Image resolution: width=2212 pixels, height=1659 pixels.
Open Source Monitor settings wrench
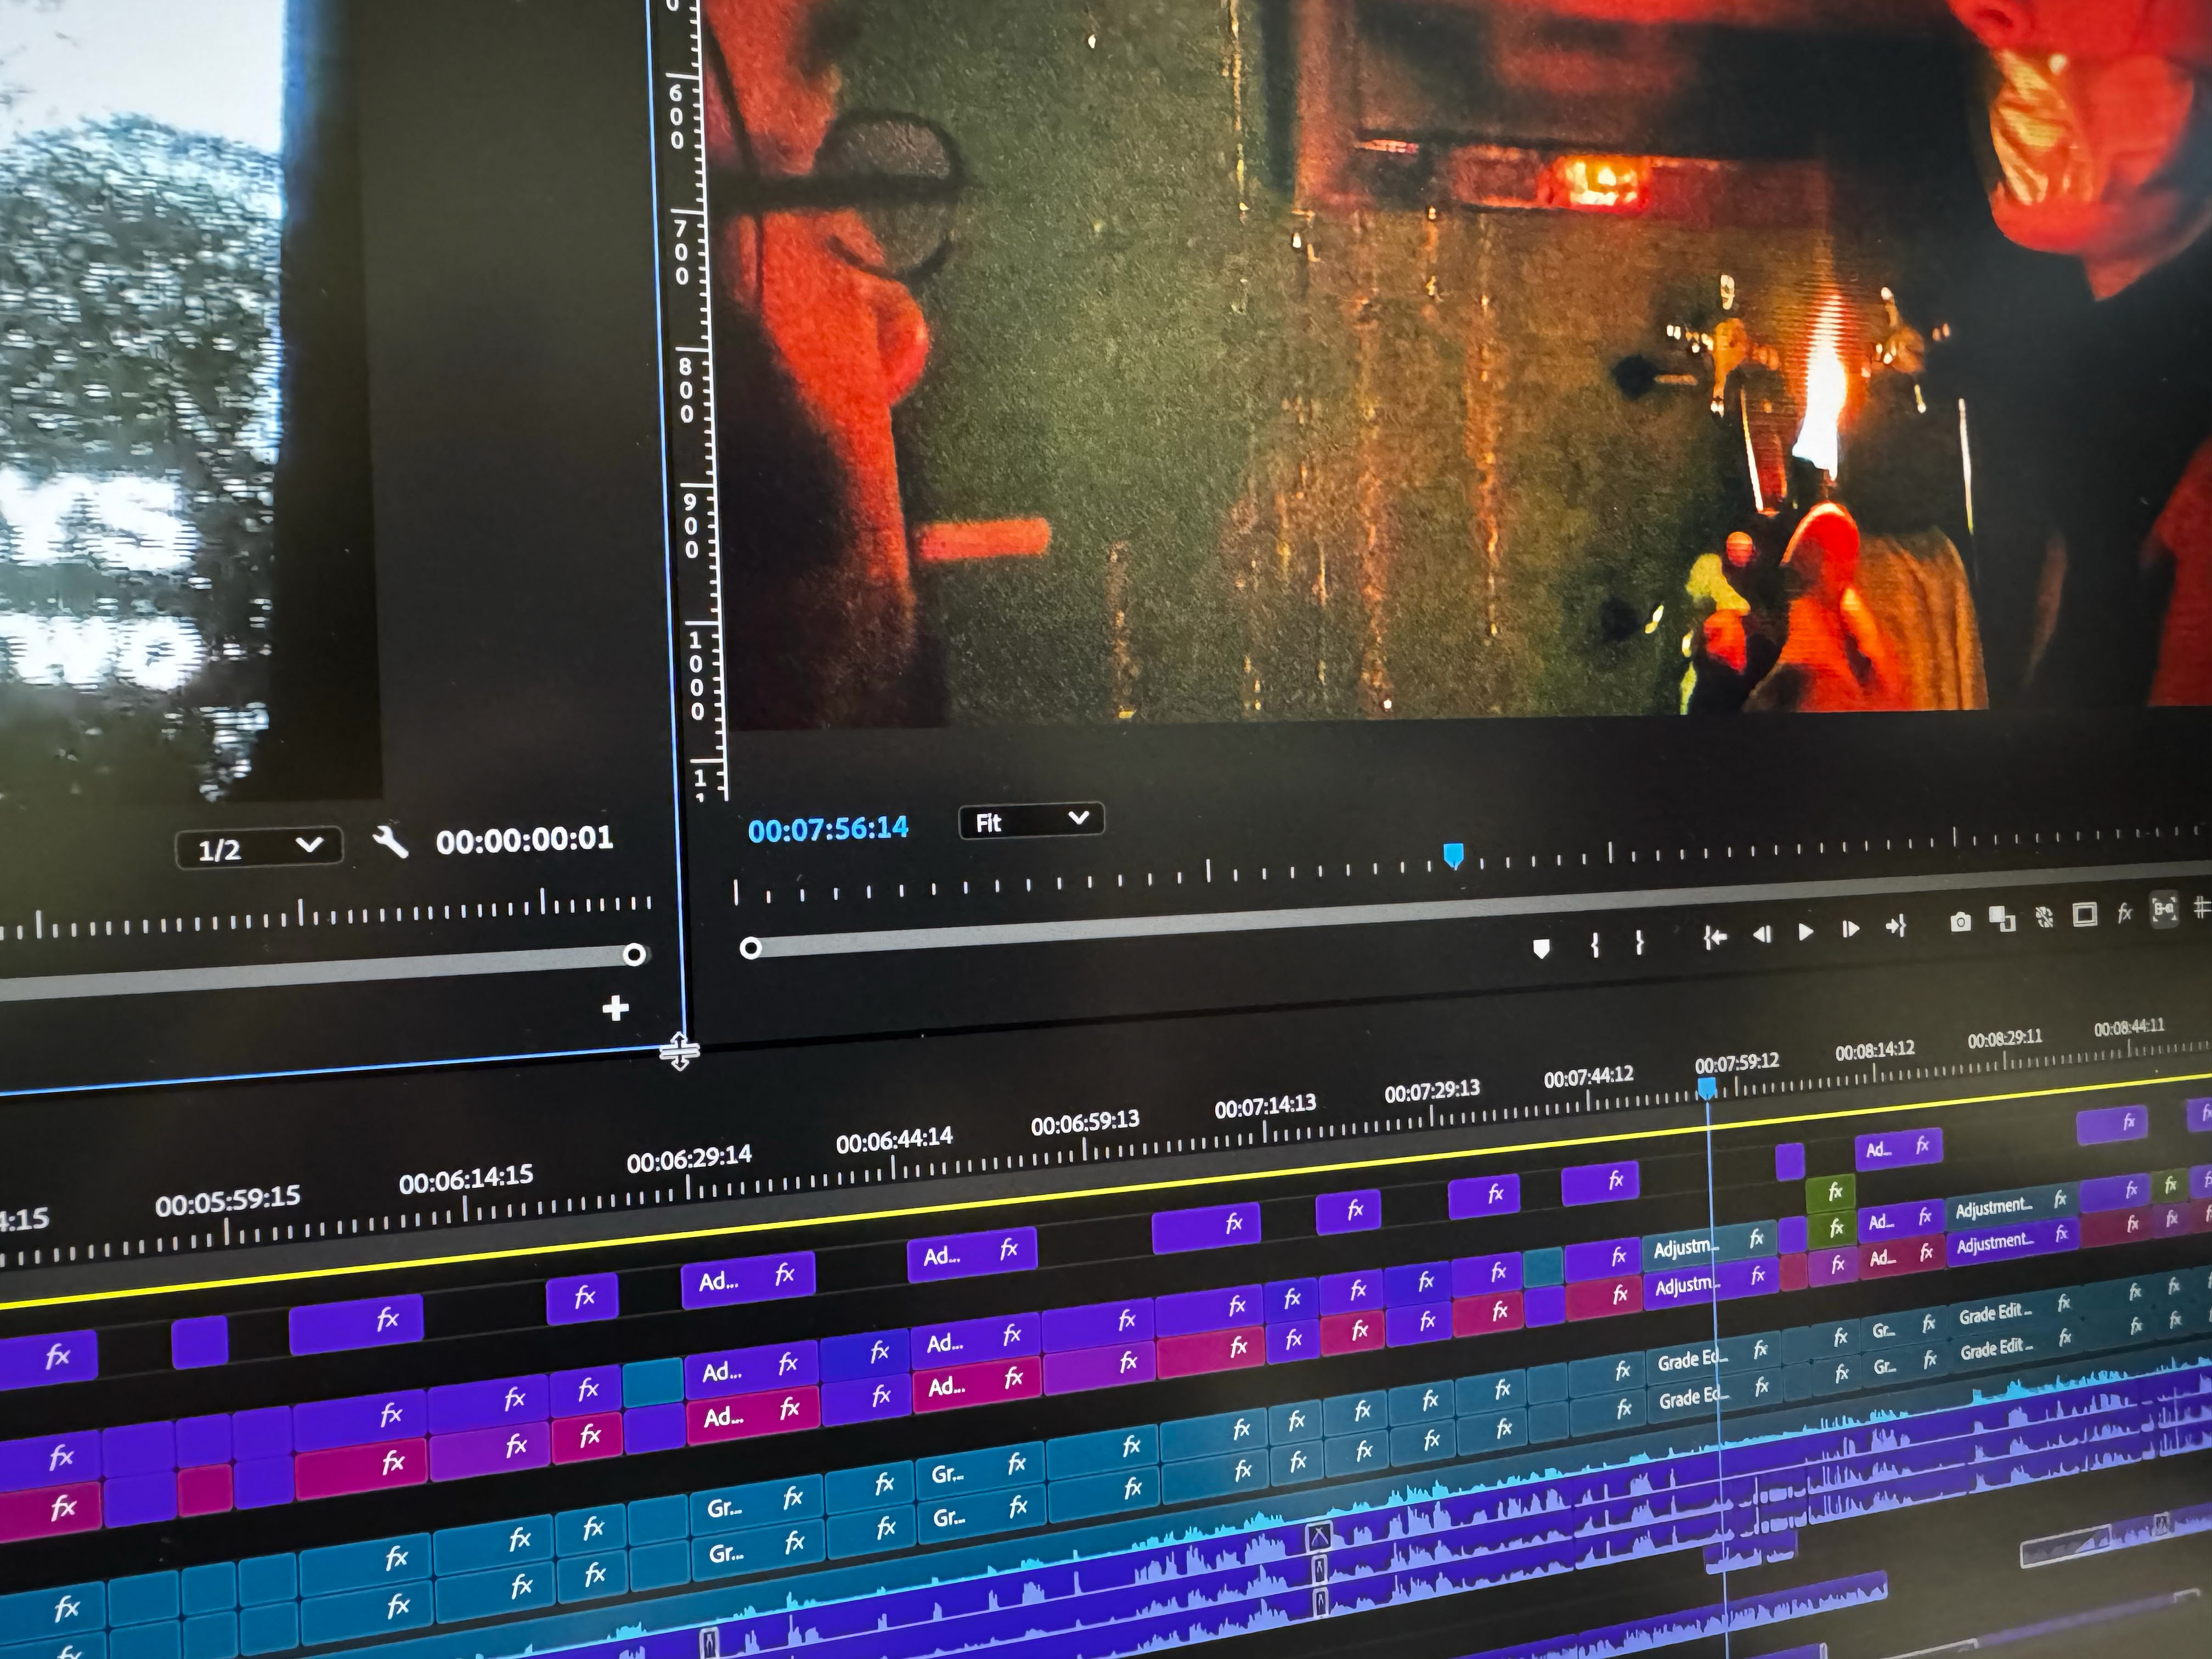(389, 842)
